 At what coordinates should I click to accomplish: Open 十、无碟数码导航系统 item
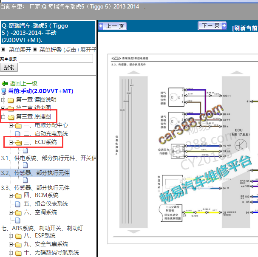point(51,252)
